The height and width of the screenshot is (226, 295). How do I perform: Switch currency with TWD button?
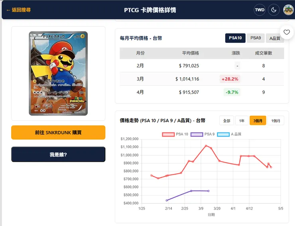pyautogui.click(x=260, y=10)
